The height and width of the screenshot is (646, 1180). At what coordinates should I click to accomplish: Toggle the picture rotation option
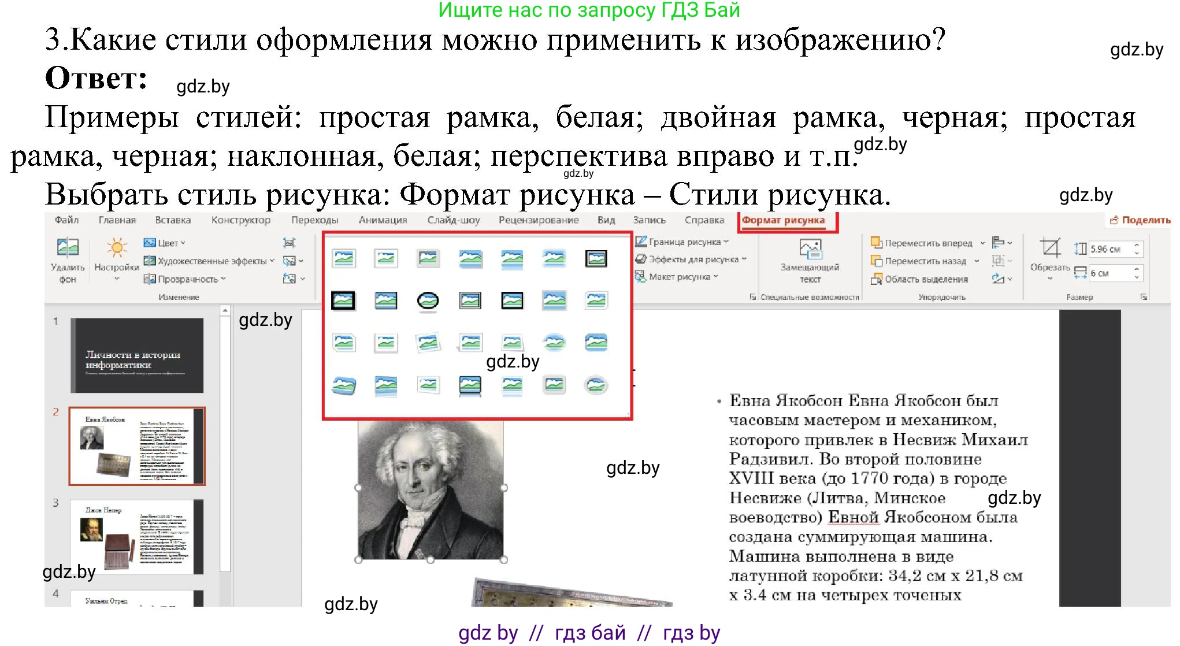(x=998, y=279)
